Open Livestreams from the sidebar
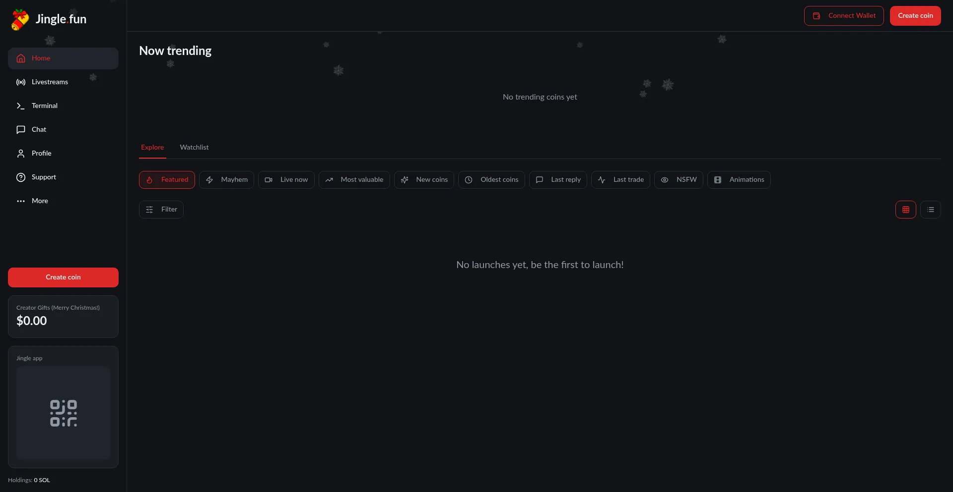Image resolution: width=953 pixels, height=492 pixels. pos(50,82)
